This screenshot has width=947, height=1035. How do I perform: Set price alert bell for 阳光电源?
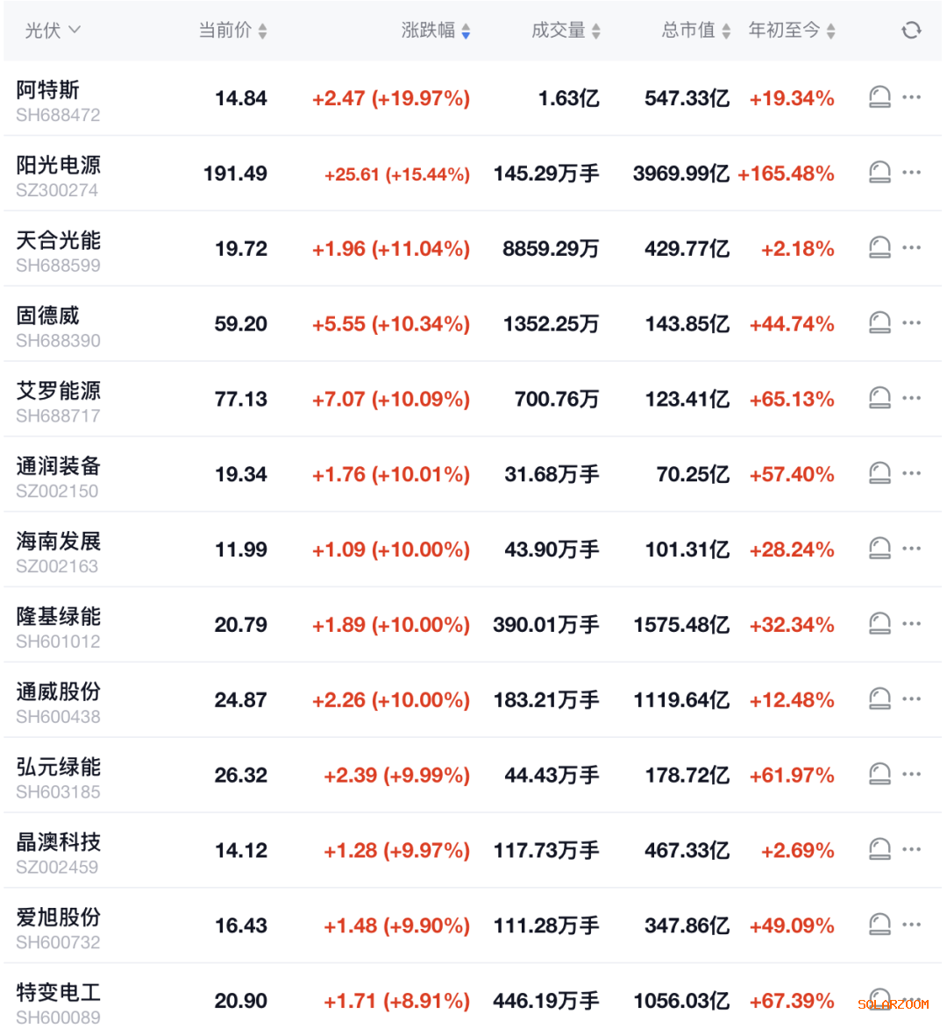click(x=879, y=173)
